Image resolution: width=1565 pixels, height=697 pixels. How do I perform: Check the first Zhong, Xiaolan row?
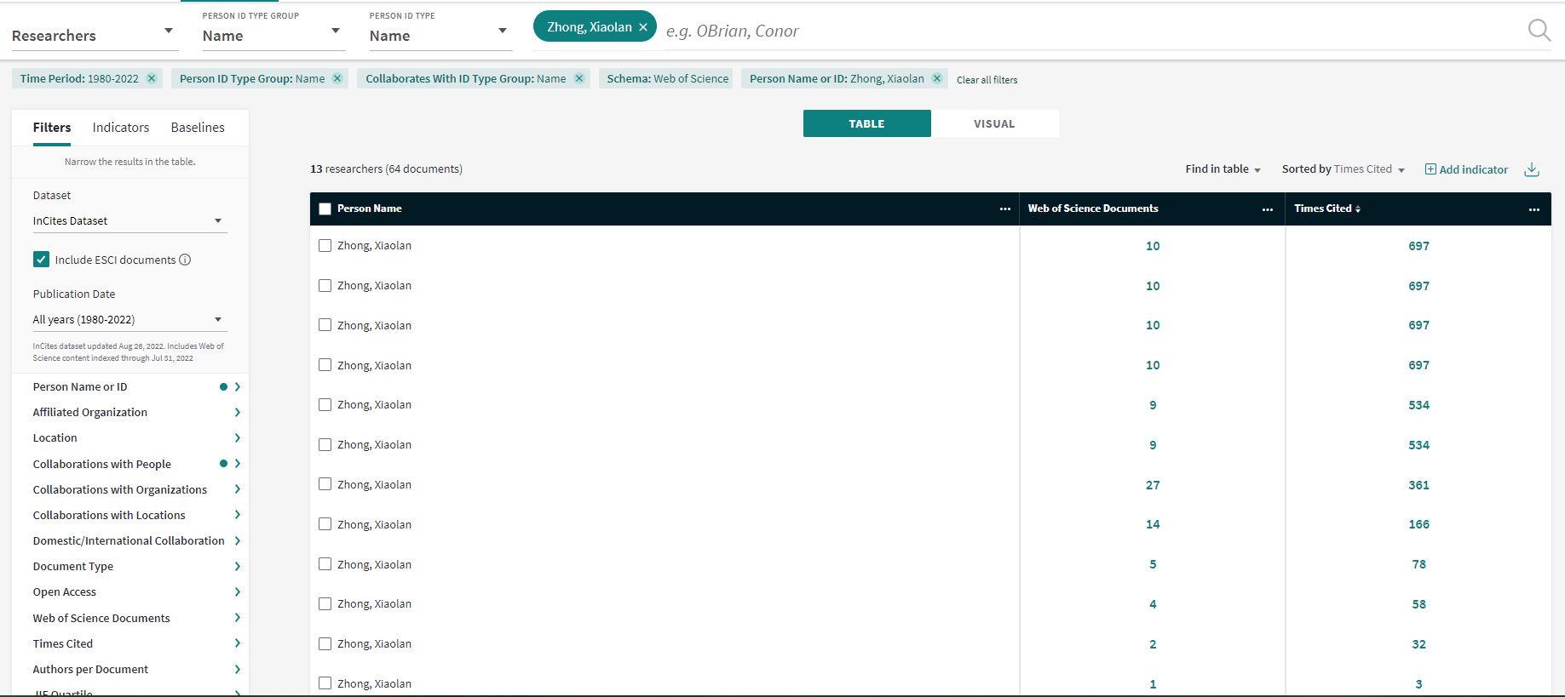click(325, 245)
